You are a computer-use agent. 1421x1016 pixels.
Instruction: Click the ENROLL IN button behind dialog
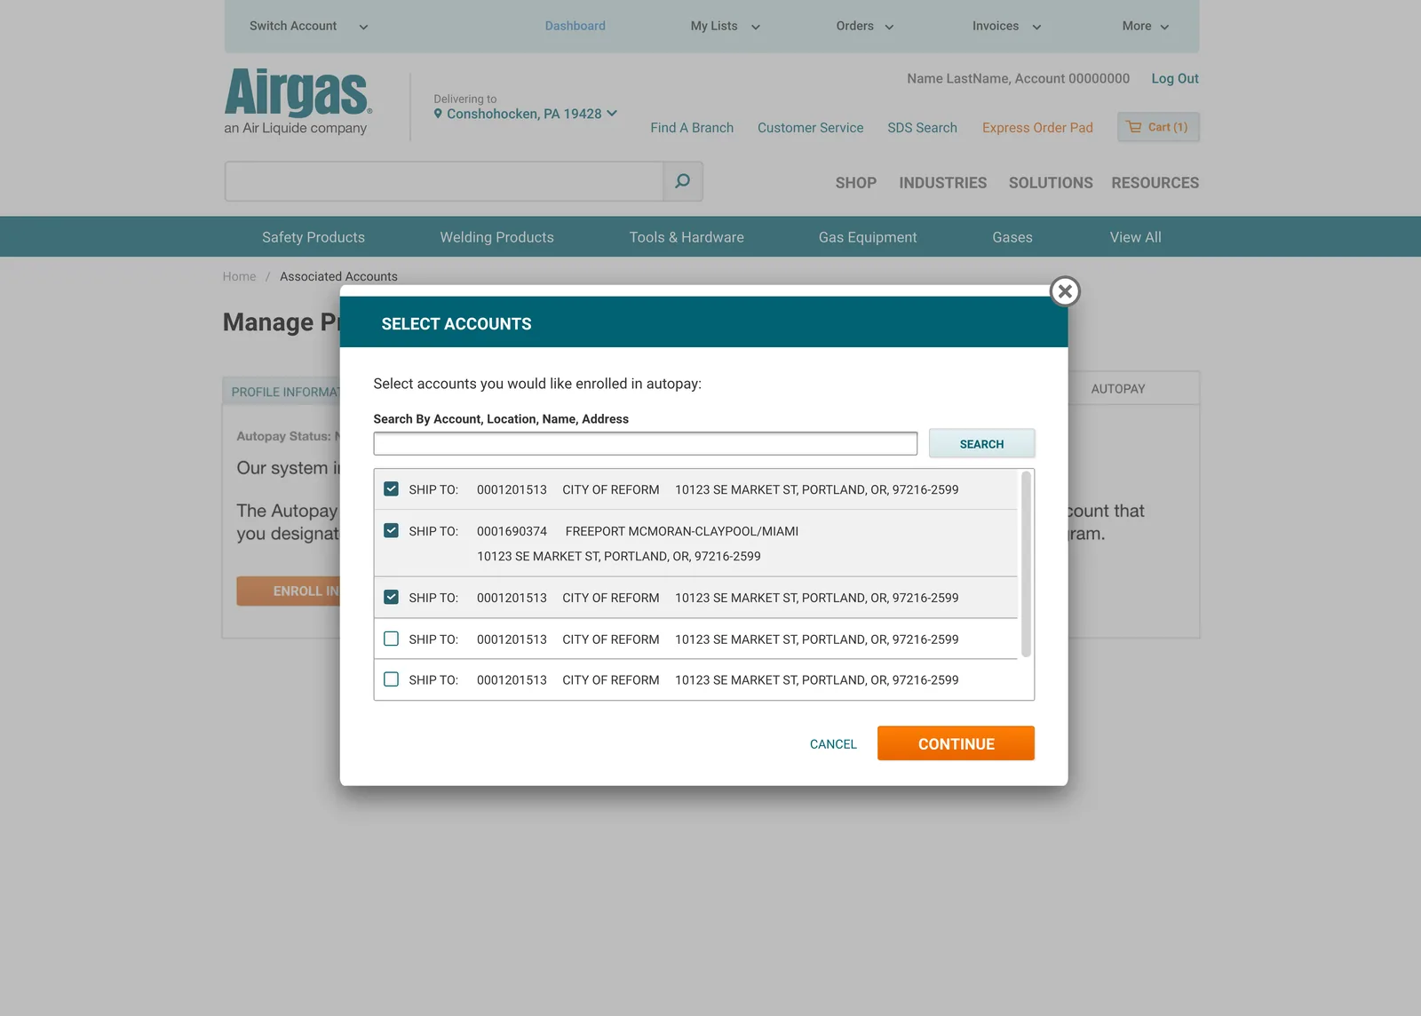289,591
